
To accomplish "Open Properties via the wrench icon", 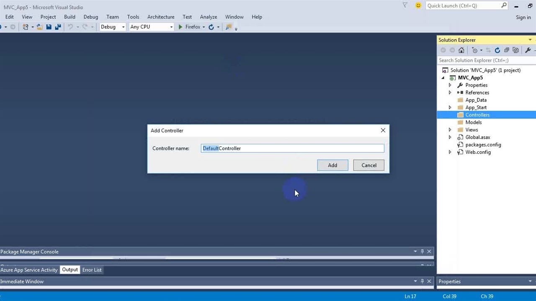I will [528, 50].
